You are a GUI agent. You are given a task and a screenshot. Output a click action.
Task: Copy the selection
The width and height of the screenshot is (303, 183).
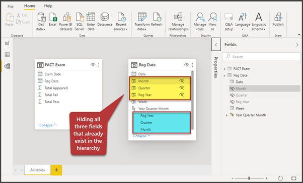23,22
